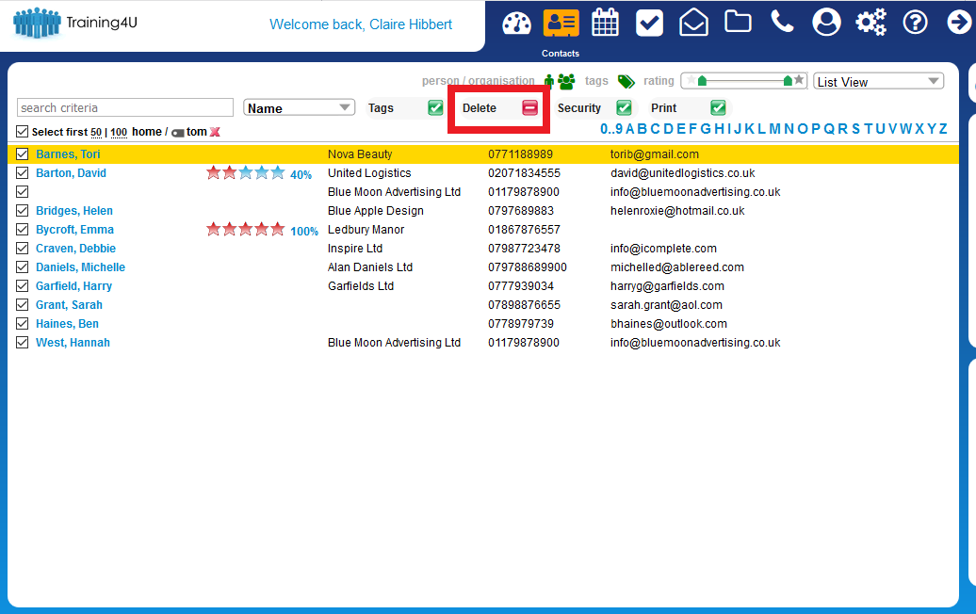Select first 50 contacts link
This screenshot has width=976, height=614.
(x=96, y=132)
